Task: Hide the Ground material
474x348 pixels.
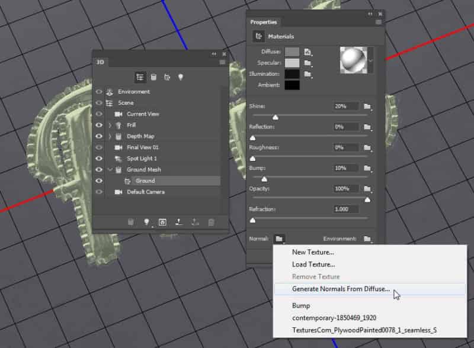Action: pos(99,181)
